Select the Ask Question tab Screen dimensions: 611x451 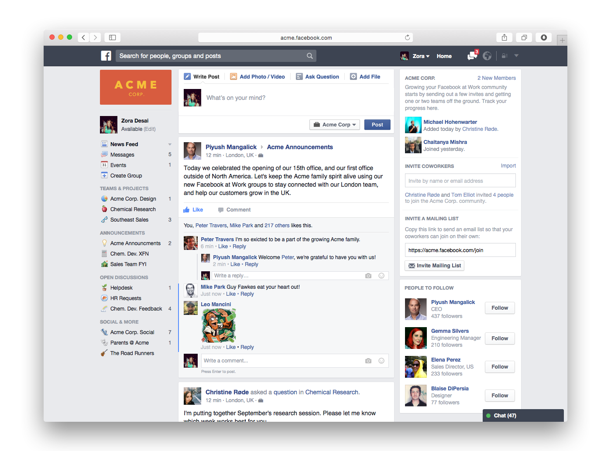coord(317,77)
